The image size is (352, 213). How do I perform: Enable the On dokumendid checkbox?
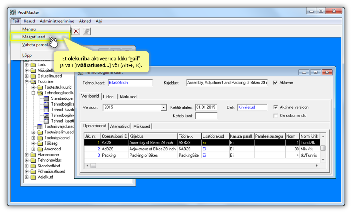pyautogui.click(x=276, y=115)
